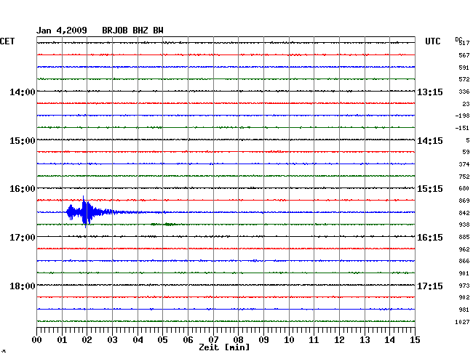
Task: Click the 'UTC' timezone label
Action: 433,41
